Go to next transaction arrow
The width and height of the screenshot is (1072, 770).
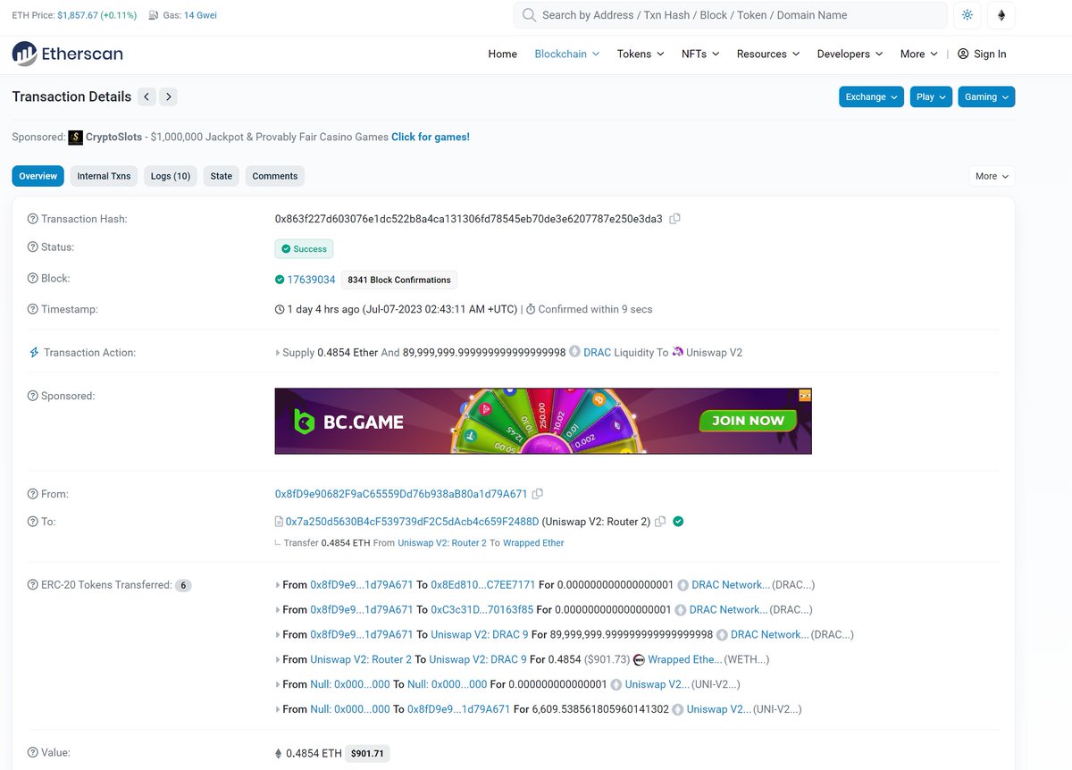(x=169, y=96)
